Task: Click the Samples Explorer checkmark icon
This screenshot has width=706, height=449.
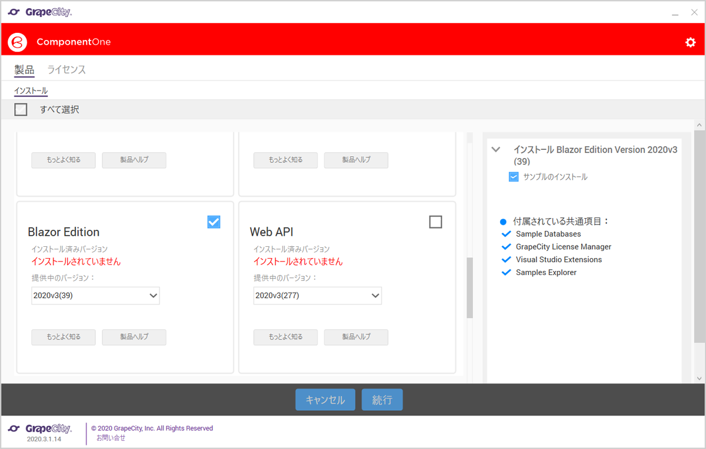Action: click(x=506, y=273)
